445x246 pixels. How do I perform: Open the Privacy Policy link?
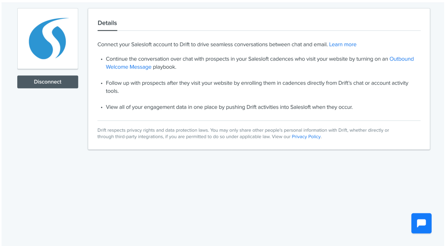pos(306,137)
